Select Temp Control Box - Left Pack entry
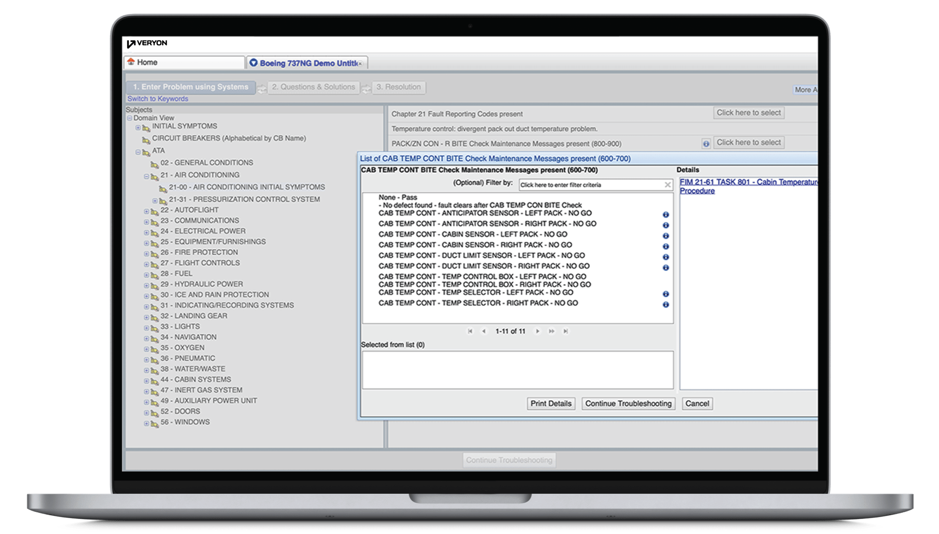 [482, 277]
